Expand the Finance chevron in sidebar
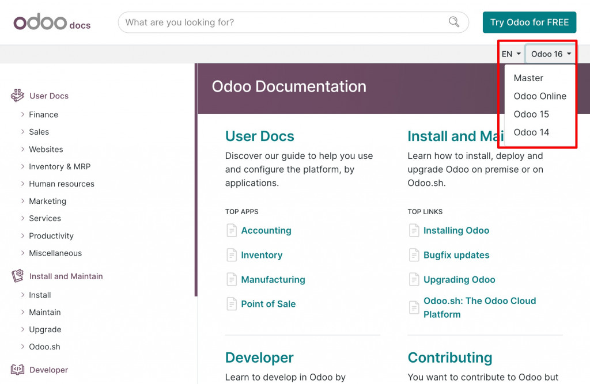The image size is (590, 384). pyautogui.click(x=22, y=115)
